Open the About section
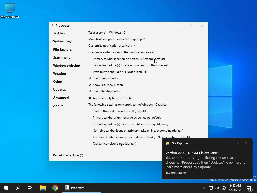The image size is (257, 193). pyautogui.click(x=58, y=106)
